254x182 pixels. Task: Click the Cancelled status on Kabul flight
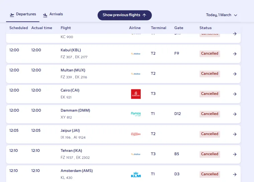tap(210, 54)
